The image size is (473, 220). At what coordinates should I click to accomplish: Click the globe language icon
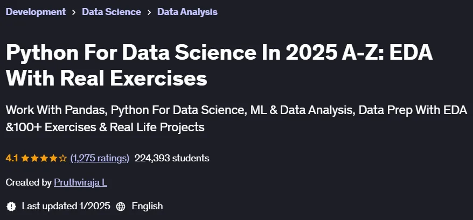point(121,207)
